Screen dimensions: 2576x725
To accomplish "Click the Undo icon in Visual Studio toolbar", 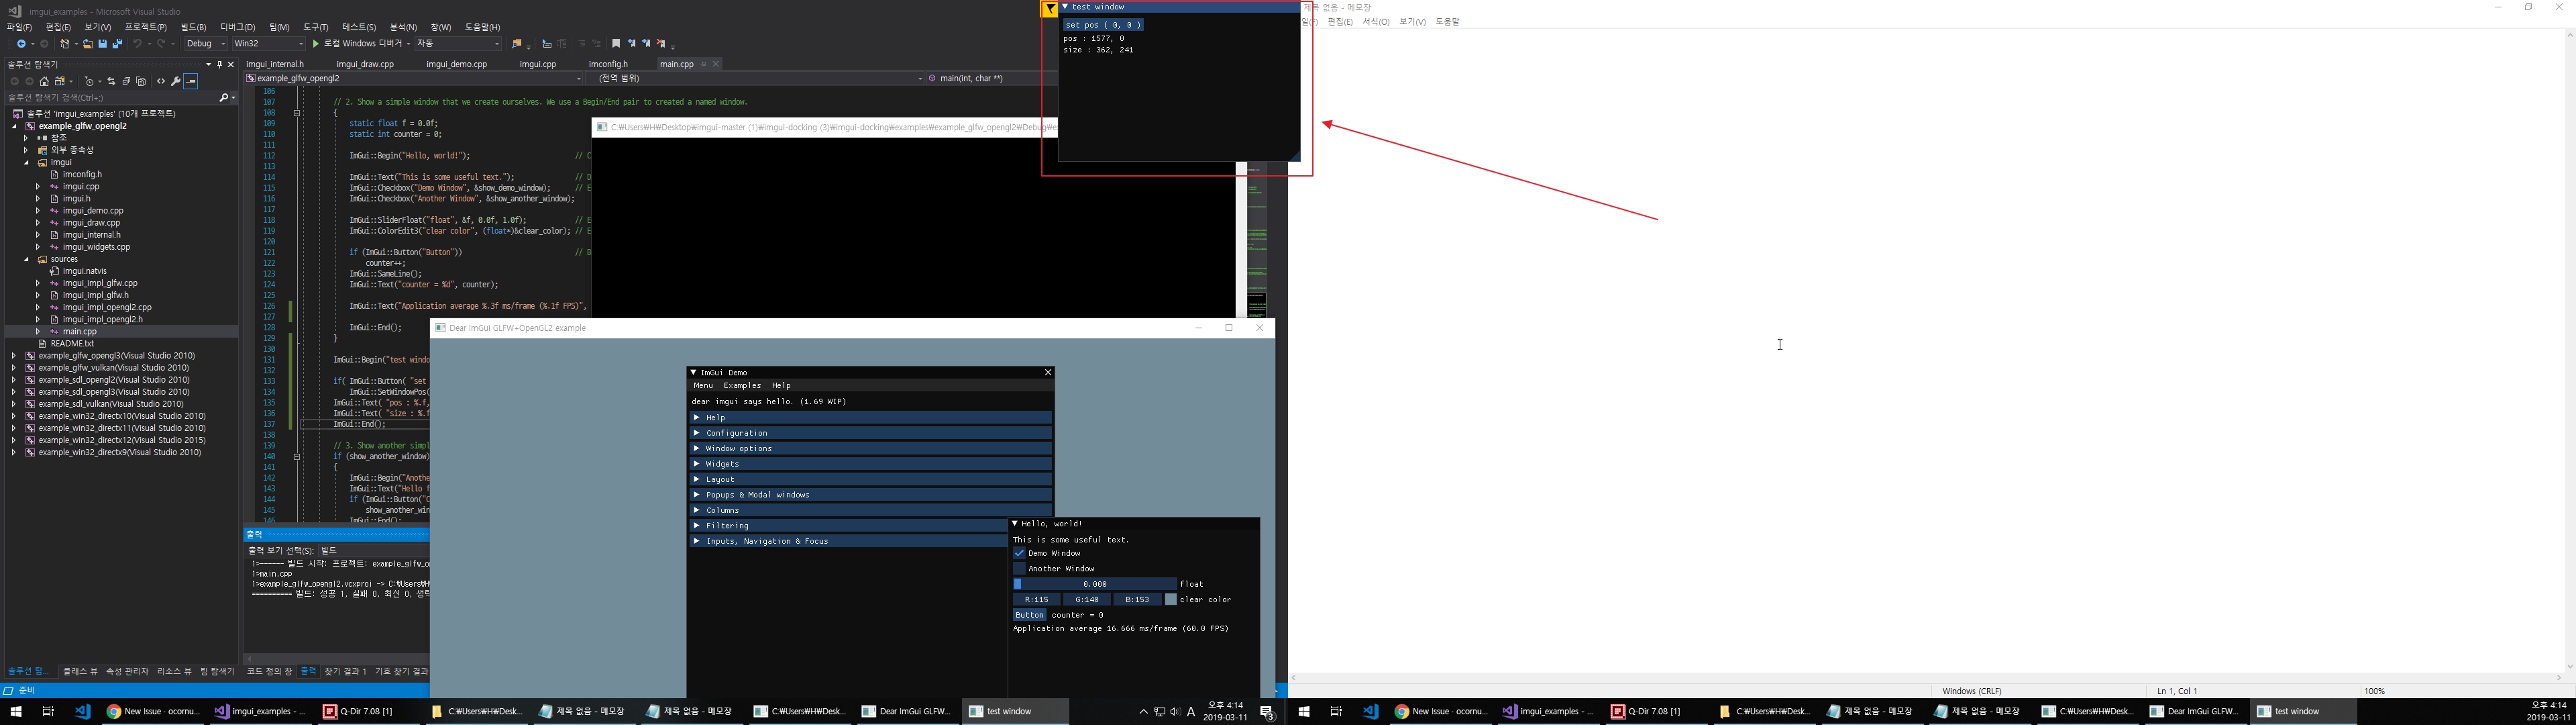I will (138, 43).
